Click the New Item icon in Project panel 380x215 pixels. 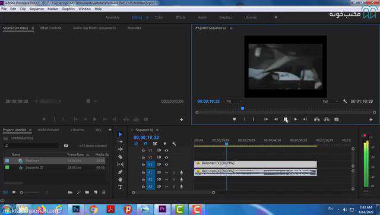tap(96, 192)
